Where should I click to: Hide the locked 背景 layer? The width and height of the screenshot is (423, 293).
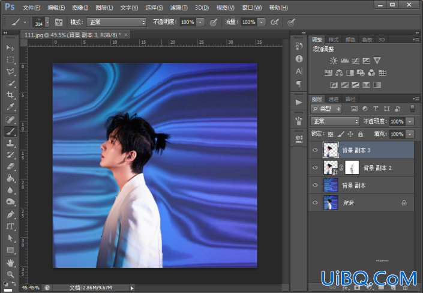[315, 202]
